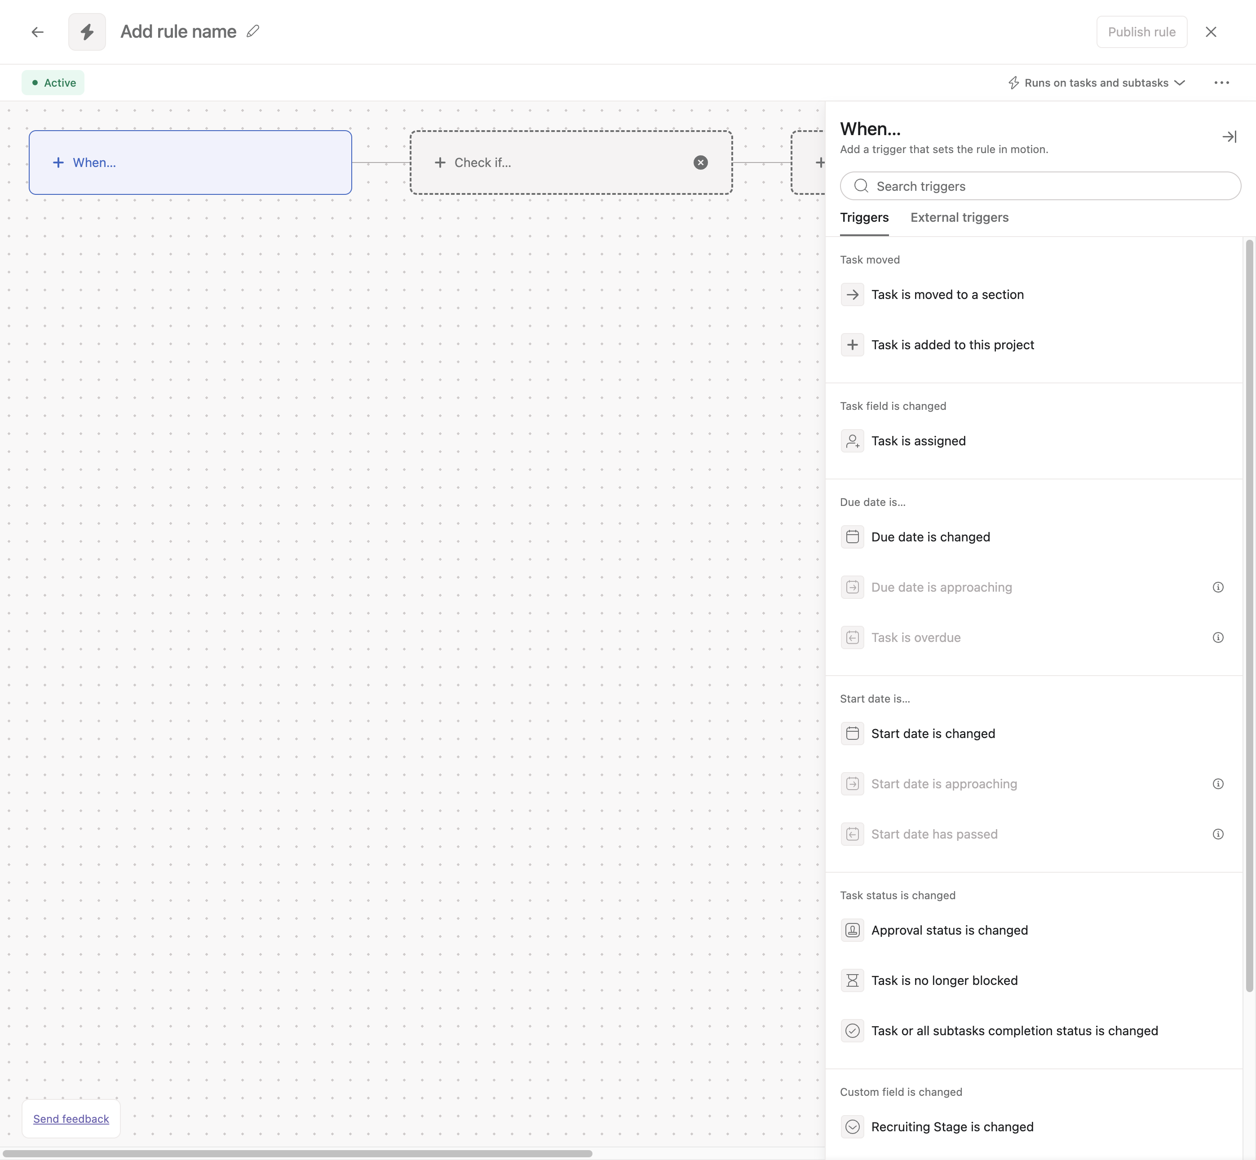This screenshot has height=1160, width=1256.
Task: Choose Task is assigned trigger
Action: [1033, 441]
